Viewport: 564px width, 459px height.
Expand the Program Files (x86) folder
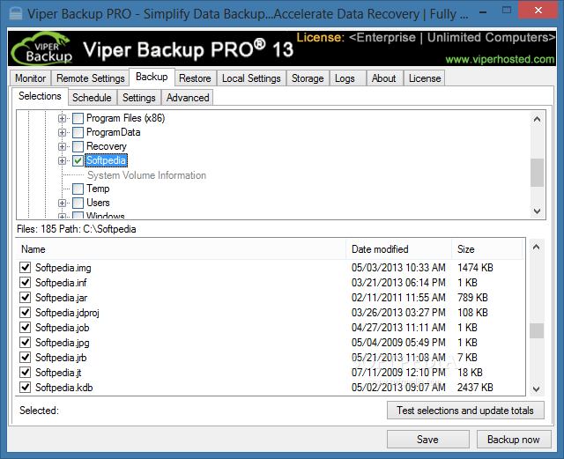click(x=62, y=118)
